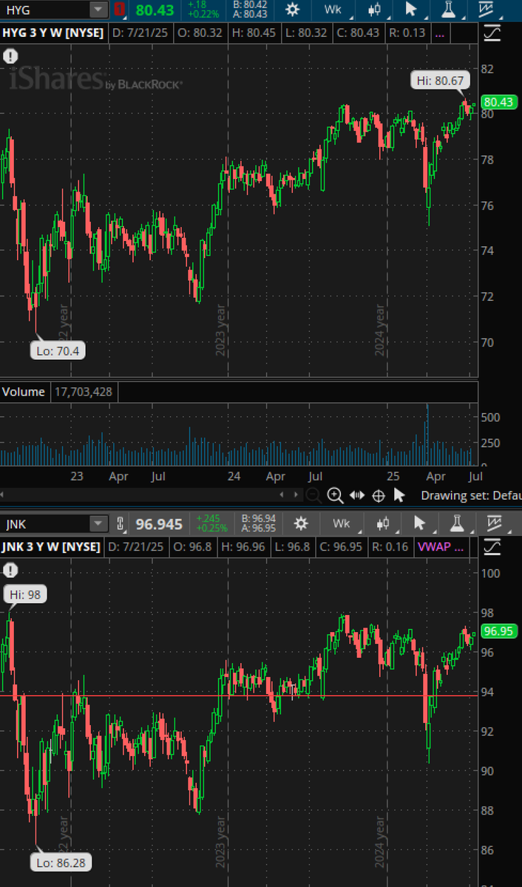The image size is (522, 887).
Task: Click VWAP study label in JNK header
Action: click(441, 548)
